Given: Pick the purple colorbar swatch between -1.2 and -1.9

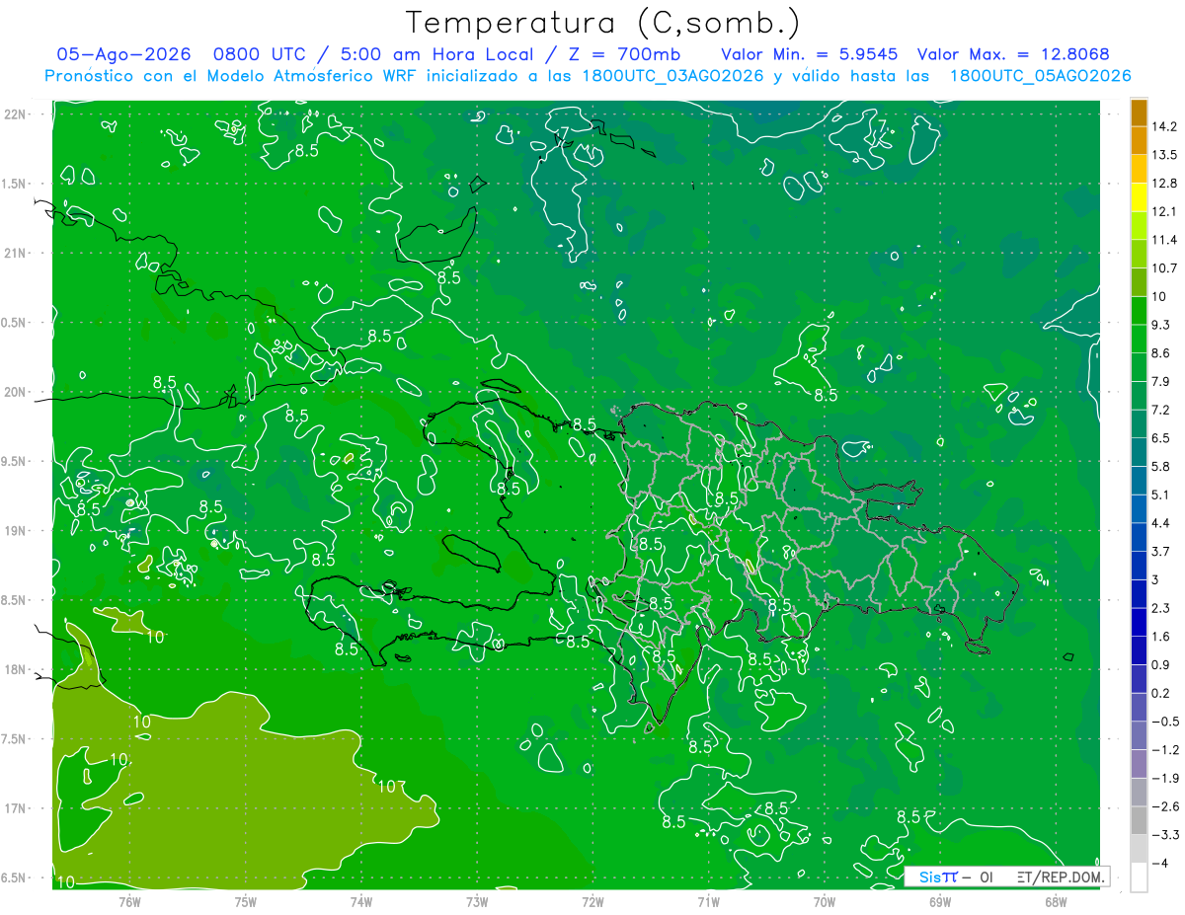Looking at the screenshot, I should 1139,764.
